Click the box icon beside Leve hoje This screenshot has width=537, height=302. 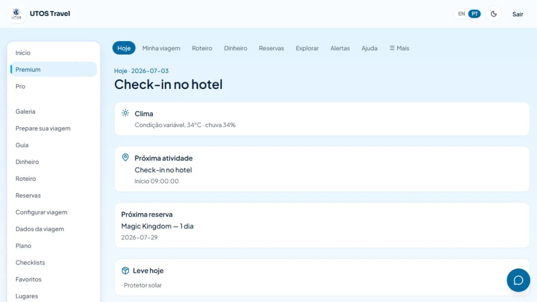(x=125, y=271)
